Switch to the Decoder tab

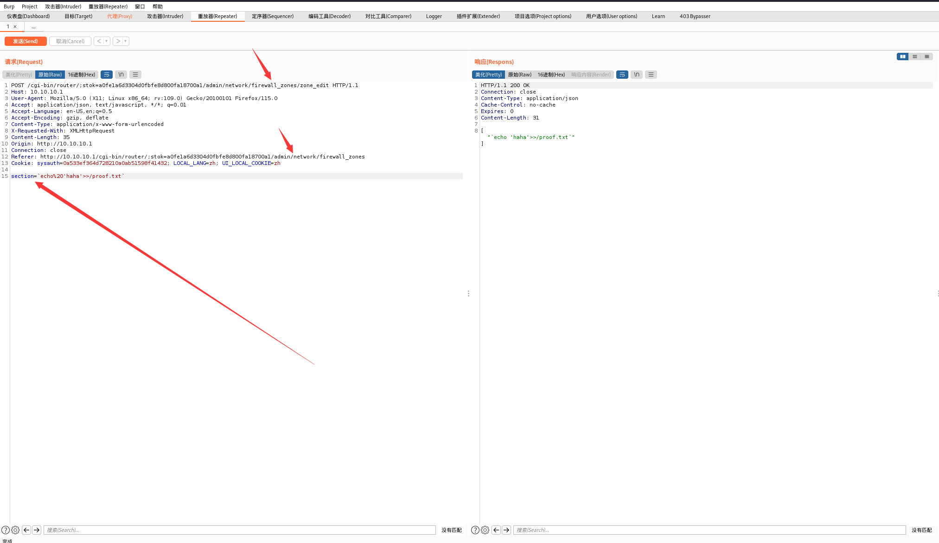(330, 16)
